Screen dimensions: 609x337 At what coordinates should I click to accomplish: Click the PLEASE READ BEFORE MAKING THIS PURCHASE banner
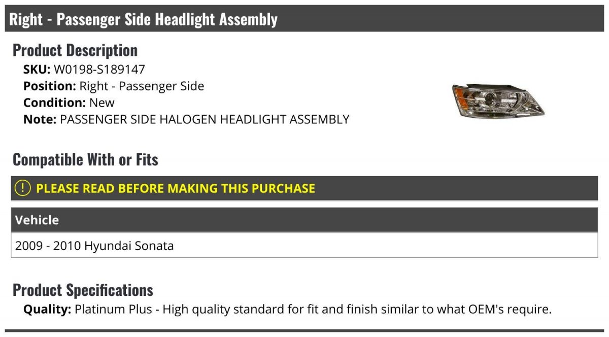[x=304, y=188]
